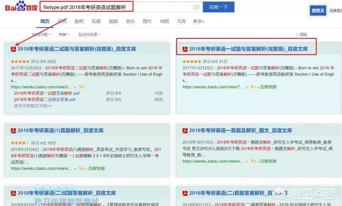The height and width of the screenshot is (206, 342).
Task: Click PDF icon of 英语(二)试题答案解析 result
Action: [x=13, y=193]
